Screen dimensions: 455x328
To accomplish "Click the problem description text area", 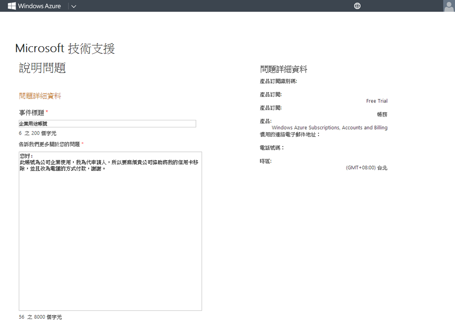I will tap(110, 231).
